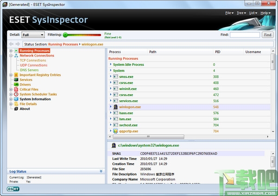This screenshot has height=196, width=278.
Task: Expand the Running Processes tree node
Action: 11,51
